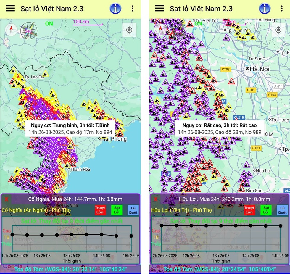Tap blue info icon in left screen
The image size is (290, 274).
(x=115, y=9)
